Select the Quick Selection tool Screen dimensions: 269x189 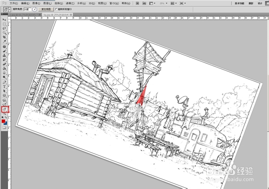[4, 33]
